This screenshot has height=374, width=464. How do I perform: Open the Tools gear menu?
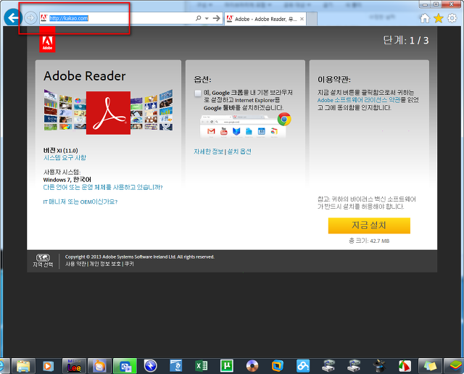(x=452, y=18)
